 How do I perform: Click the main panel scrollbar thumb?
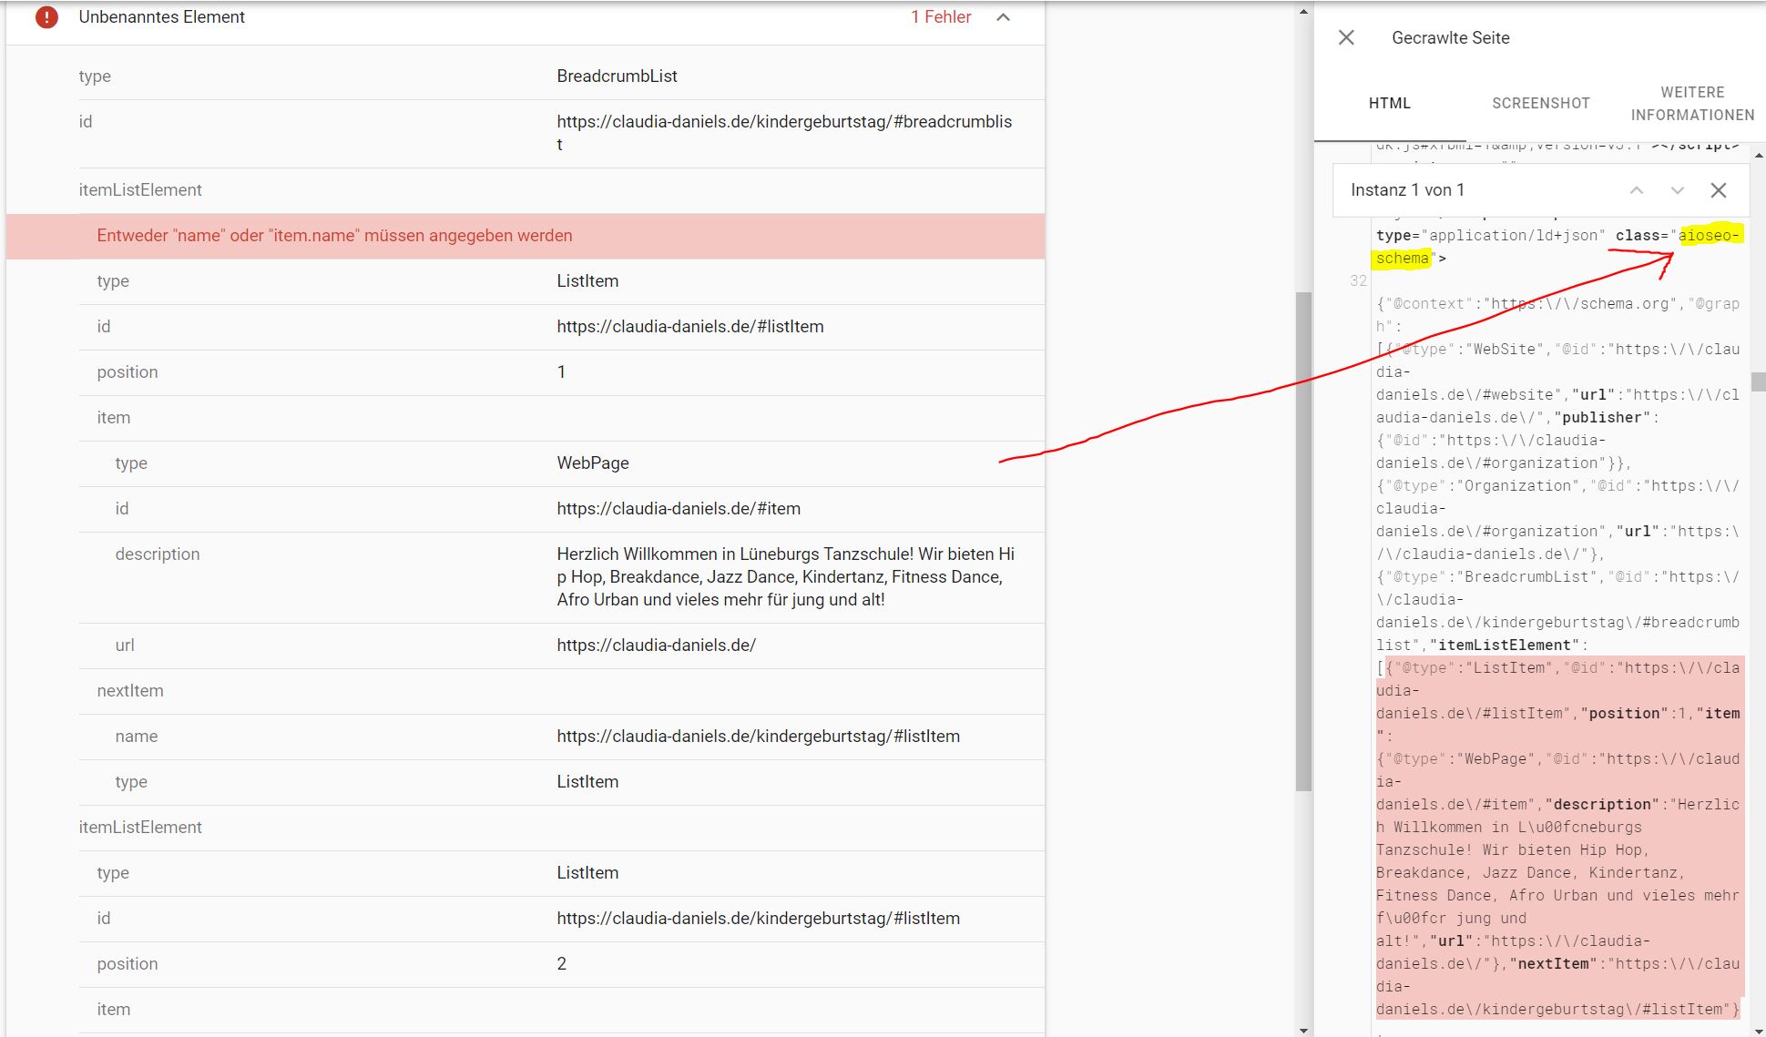point(1303,541)
